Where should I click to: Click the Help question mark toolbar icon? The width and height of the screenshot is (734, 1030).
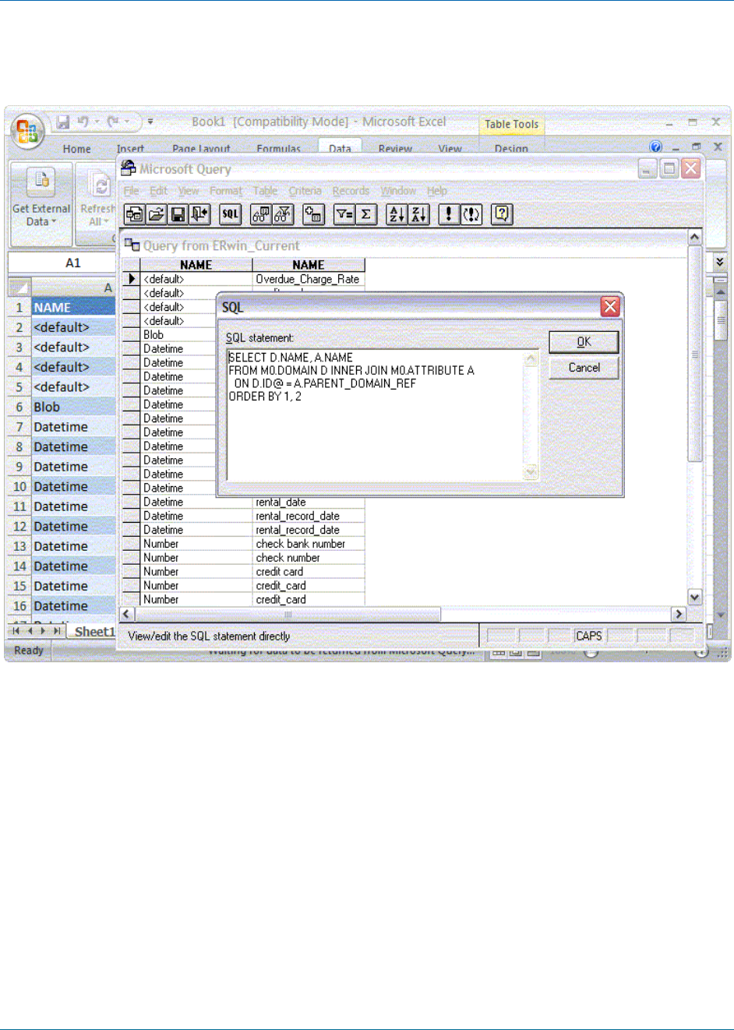click(x=502, y=214)
